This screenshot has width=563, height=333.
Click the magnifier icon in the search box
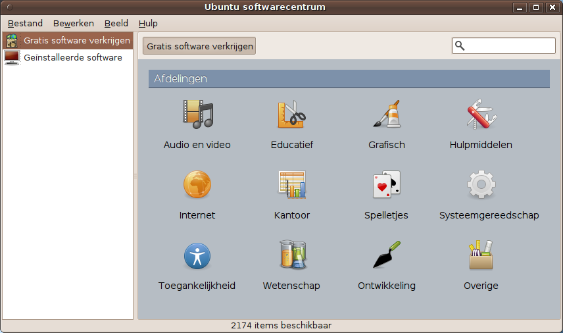click(460, 45)
